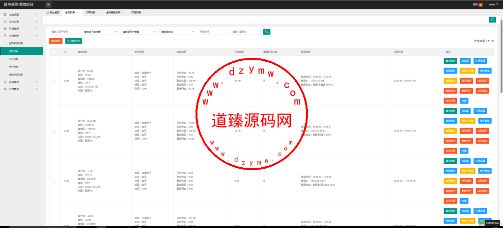The height and width of the screenshot is (228, 503).
Task: Click 提现禁用 for member ID 2433
Action: (450, 191)
